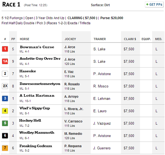
Task: Click the GET PPs button
Action: tap(154, 4)
